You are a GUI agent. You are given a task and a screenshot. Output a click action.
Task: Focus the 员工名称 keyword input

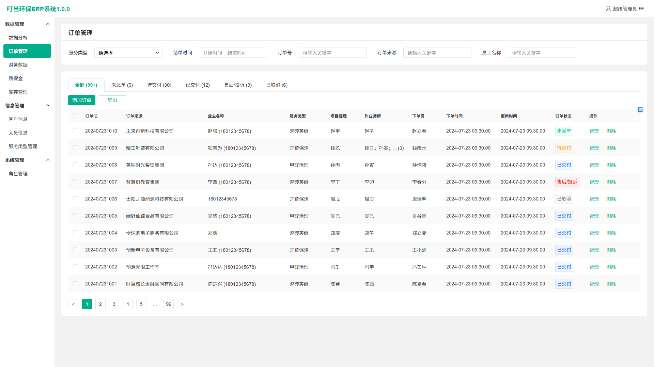(542, 53)
